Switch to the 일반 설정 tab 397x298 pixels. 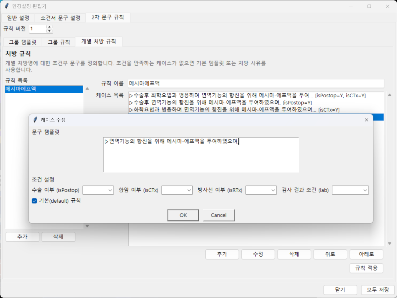18,18
